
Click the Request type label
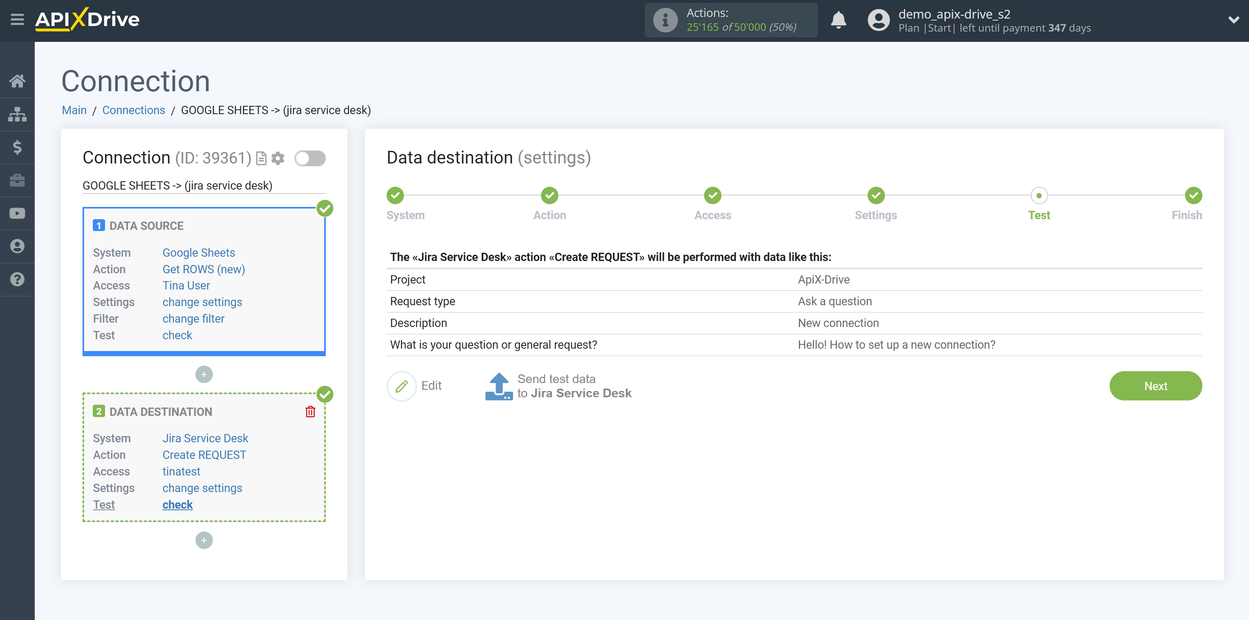point(422,302)
